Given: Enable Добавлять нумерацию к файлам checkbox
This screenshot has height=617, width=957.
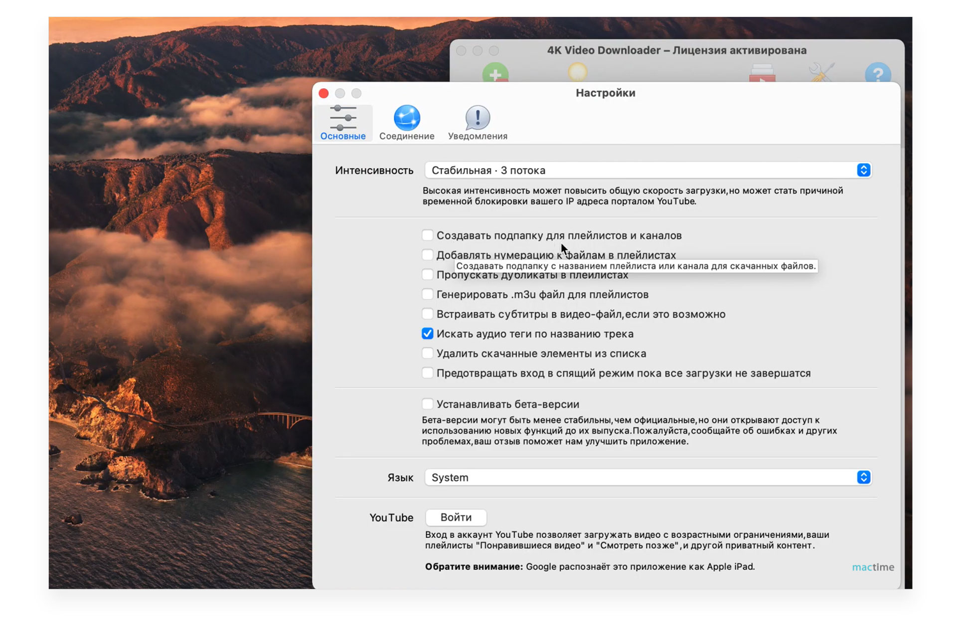Looking at the screenshot, I should [427, 255].
